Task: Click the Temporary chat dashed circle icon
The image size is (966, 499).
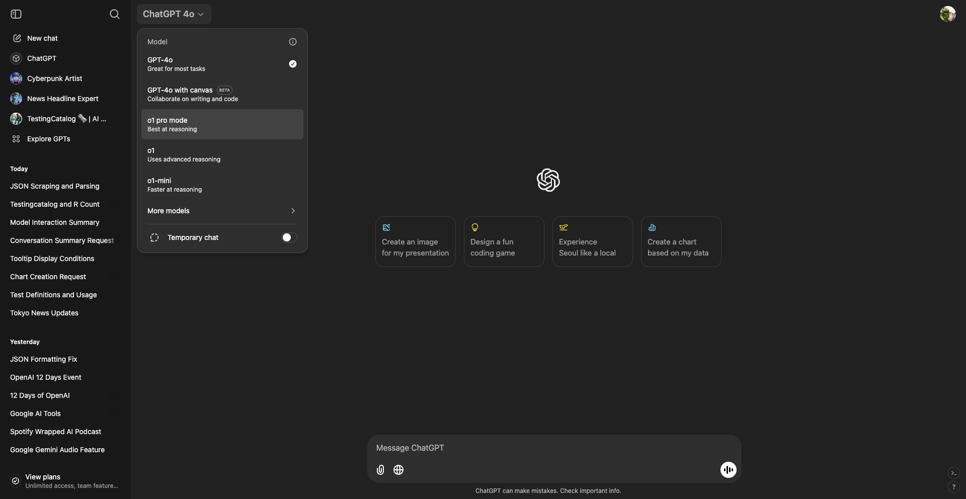Action: 154,237
